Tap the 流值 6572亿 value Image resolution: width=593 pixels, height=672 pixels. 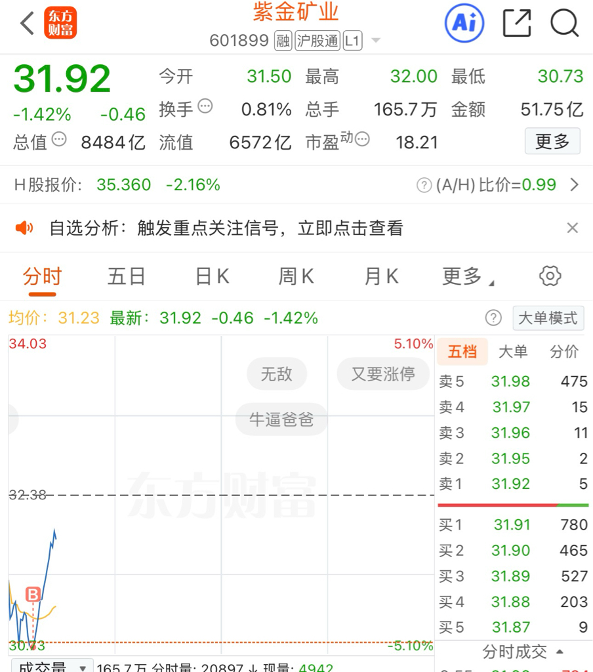coord(260,142)
